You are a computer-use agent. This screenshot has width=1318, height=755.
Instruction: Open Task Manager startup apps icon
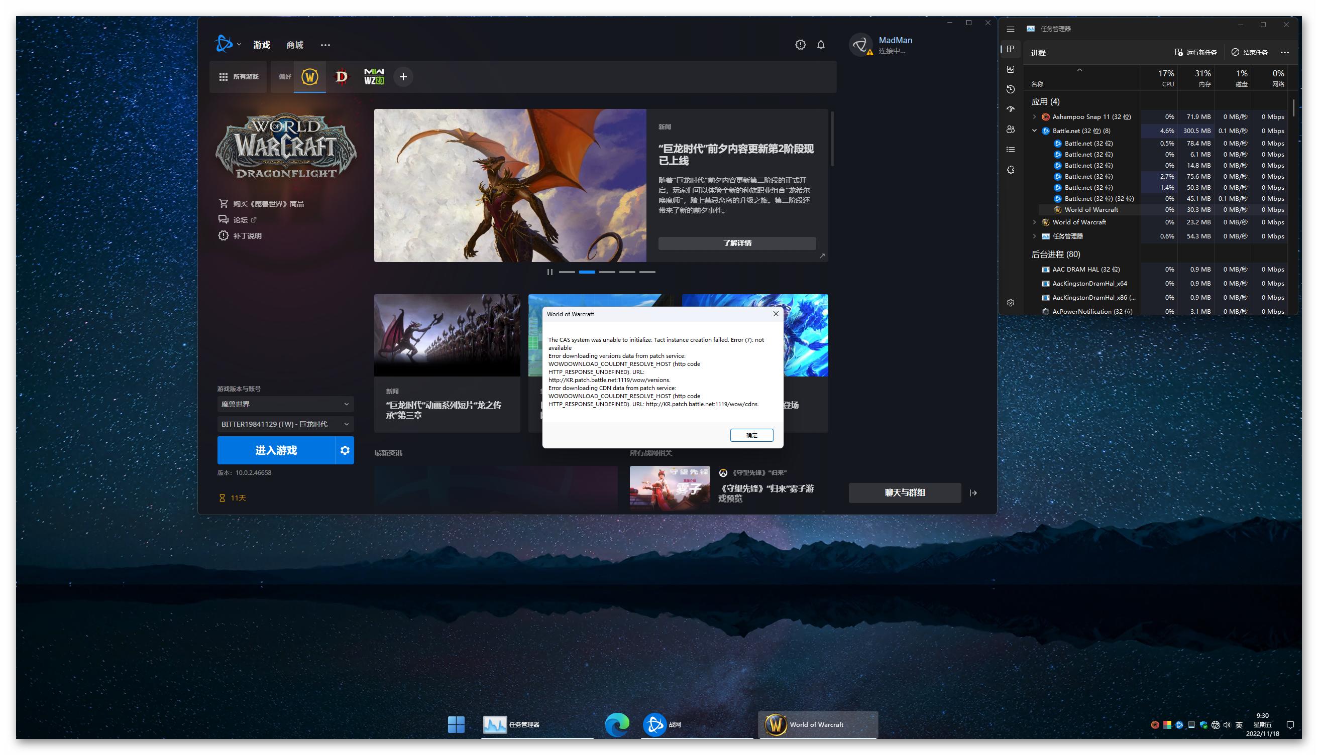(x=1011, y=109)
